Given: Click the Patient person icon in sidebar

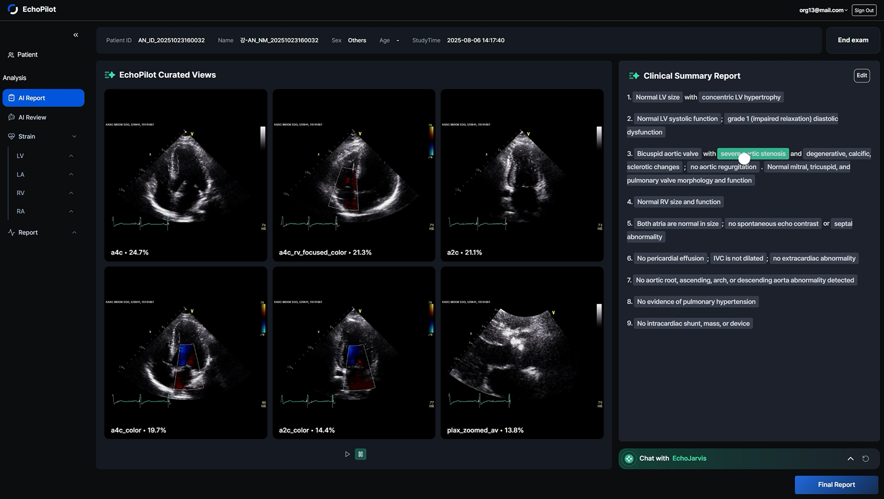Looking at the screenshot, I should [11, 55].
